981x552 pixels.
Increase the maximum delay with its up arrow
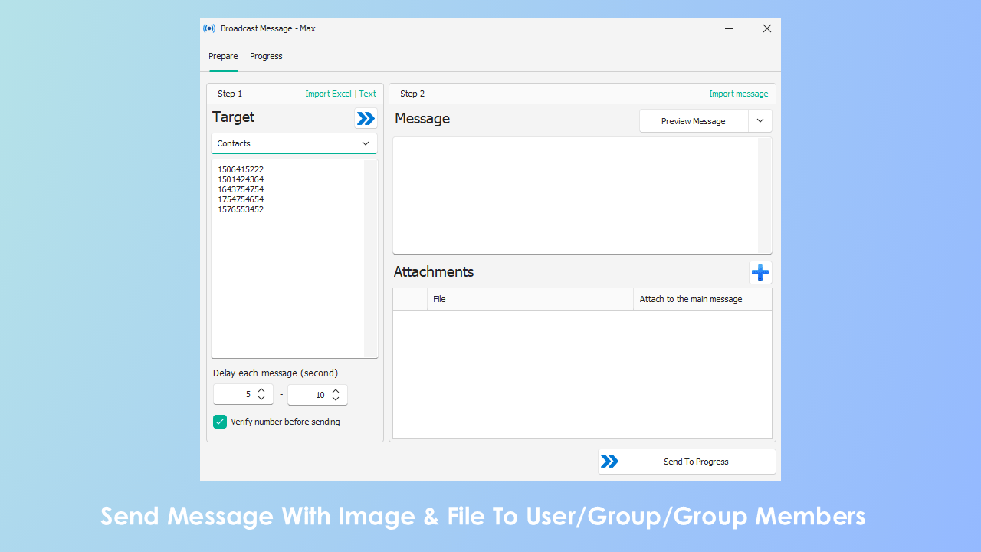[336, 390]
